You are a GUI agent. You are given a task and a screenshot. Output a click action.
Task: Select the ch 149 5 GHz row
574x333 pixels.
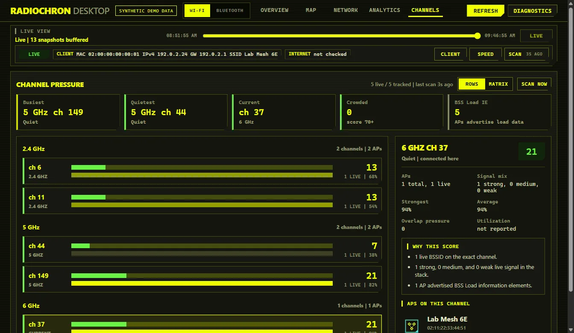point(202,279)
